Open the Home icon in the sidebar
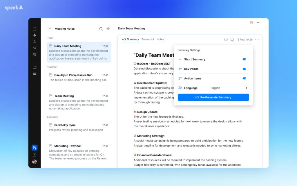Screen dimensions: 297x186 35,28
